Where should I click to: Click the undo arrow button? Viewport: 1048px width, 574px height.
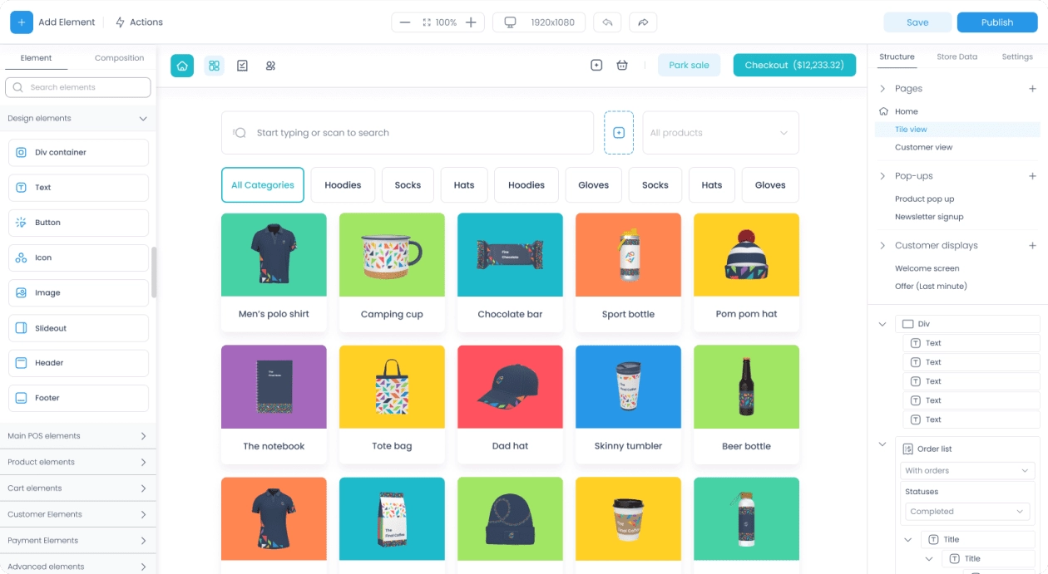click(x=607, y=22)
